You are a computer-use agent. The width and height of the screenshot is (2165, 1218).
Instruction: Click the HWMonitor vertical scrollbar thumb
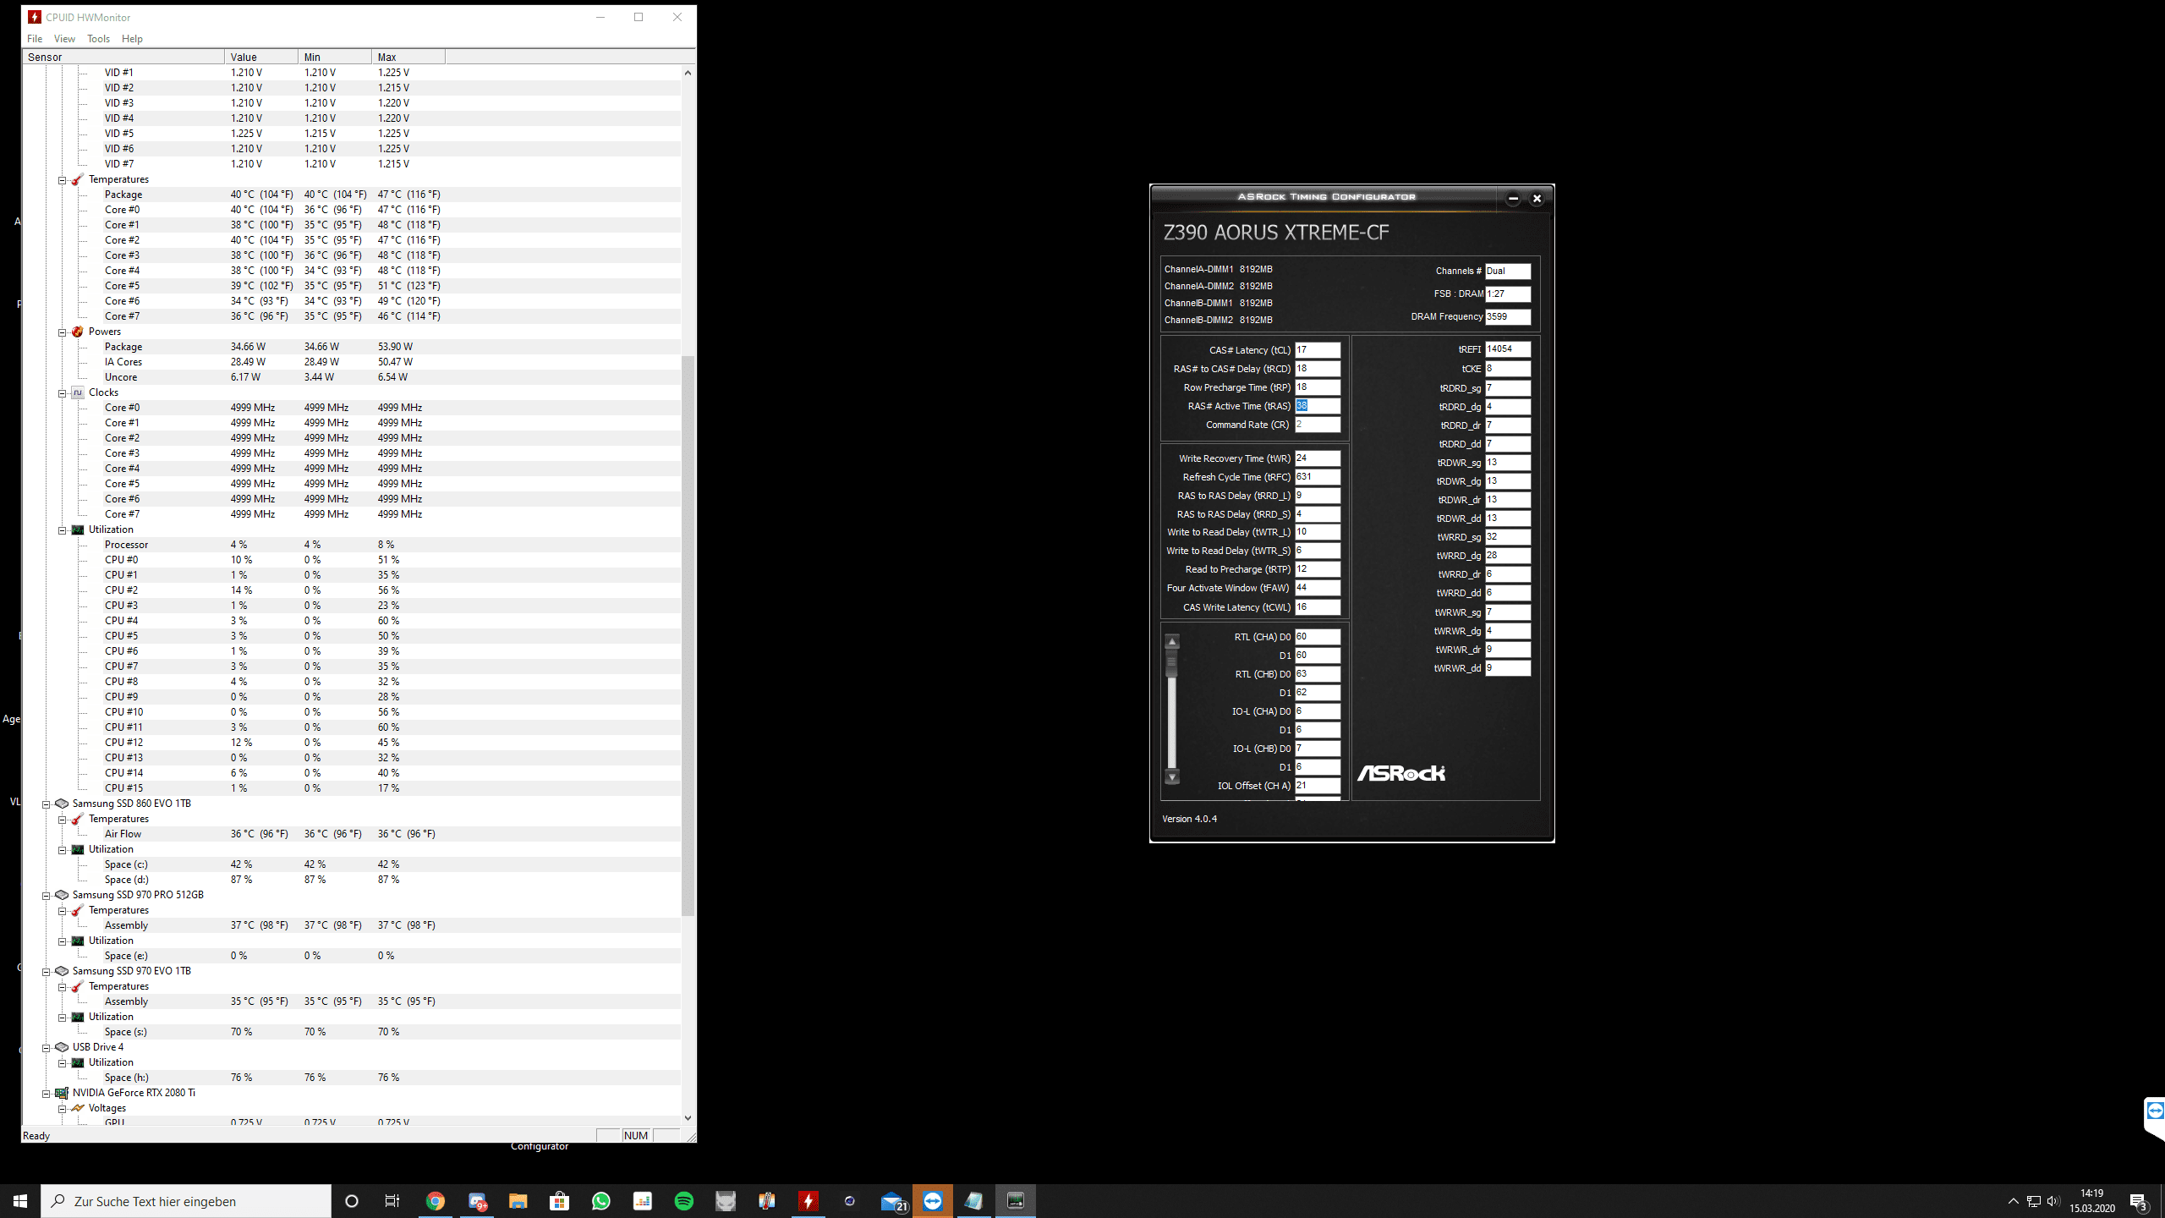(x=688, y=635)
